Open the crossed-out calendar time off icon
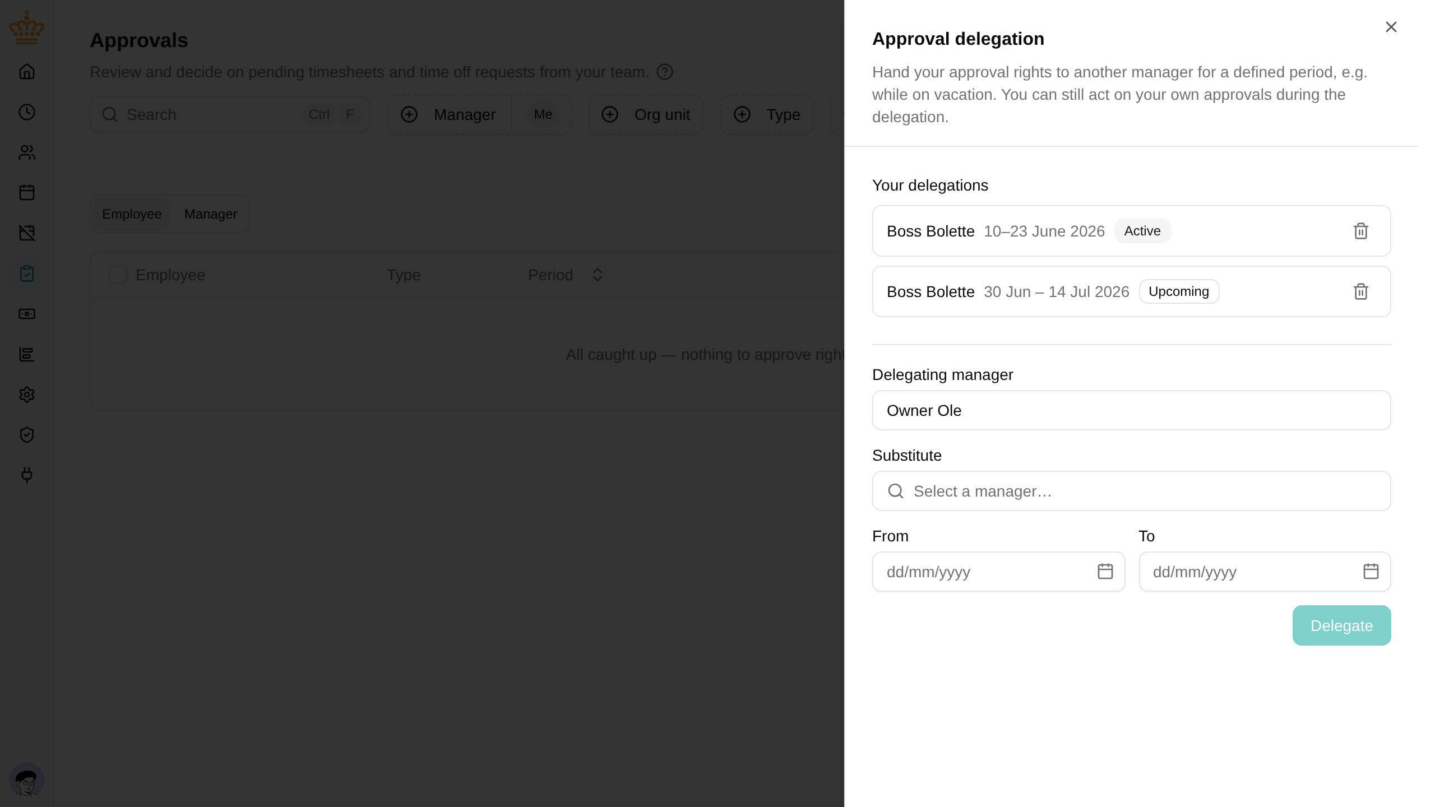The width and height of the screenshot is (1435, 807). 27,233
